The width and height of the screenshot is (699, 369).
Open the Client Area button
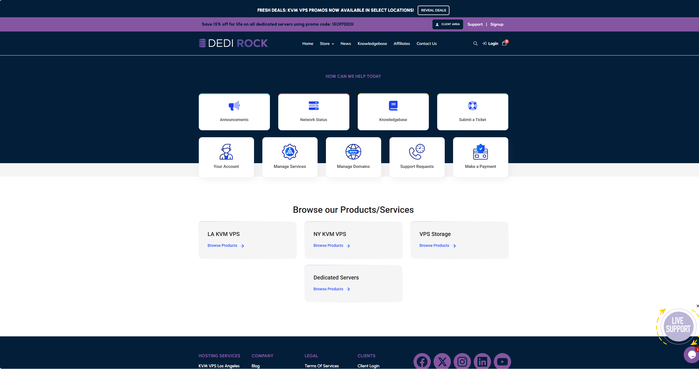(448, 24)
